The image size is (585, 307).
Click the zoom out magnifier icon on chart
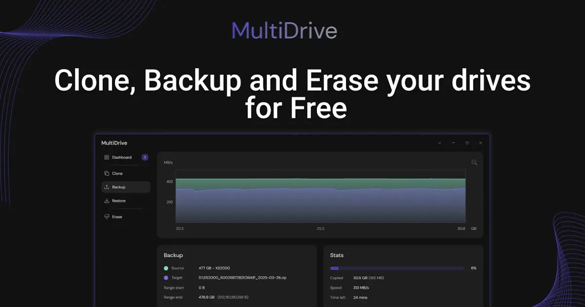[474, 162]
